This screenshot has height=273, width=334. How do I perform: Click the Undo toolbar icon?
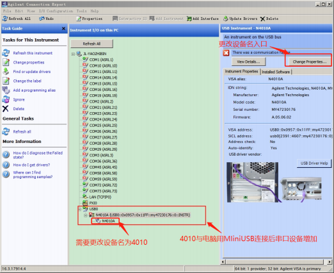coord(42,19)
